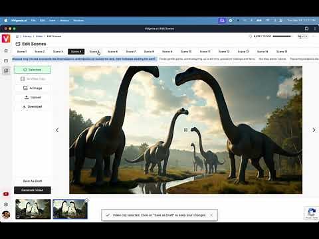Click the green Selected button

click(x=33, y=70)
